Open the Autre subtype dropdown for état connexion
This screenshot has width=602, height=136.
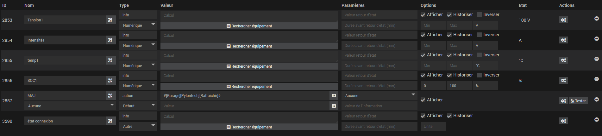tap(138, 126)
